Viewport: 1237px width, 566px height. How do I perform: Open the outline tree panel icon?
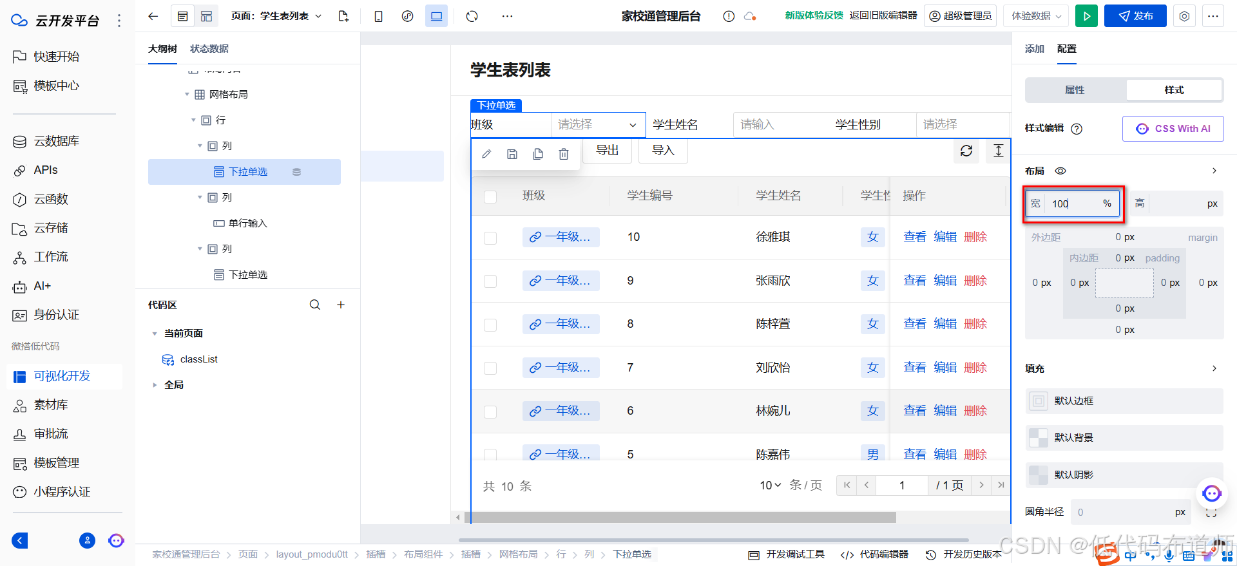point(183,16)
